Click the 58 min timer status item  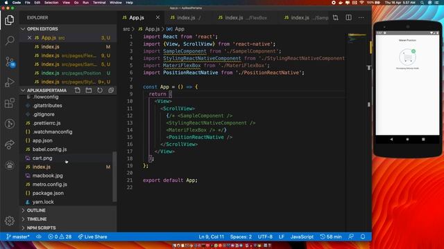tap(331, 237)
